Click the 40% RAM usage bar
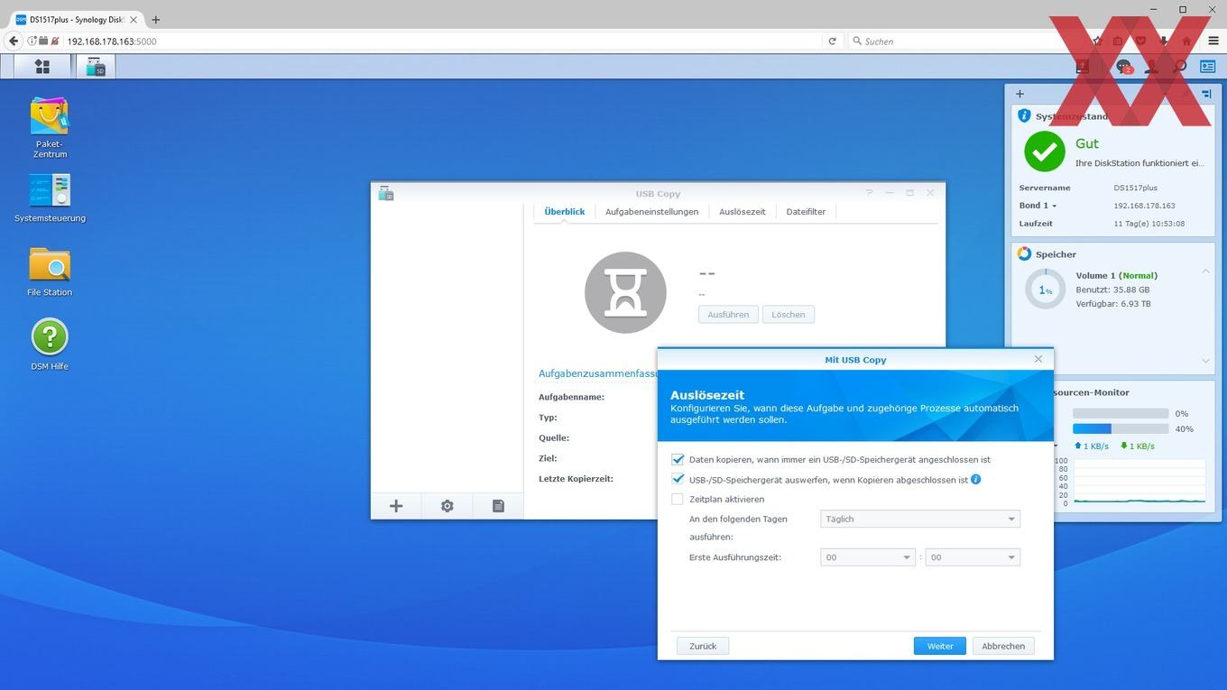Screen dimensions: 1227x690 coord(1120,428)
